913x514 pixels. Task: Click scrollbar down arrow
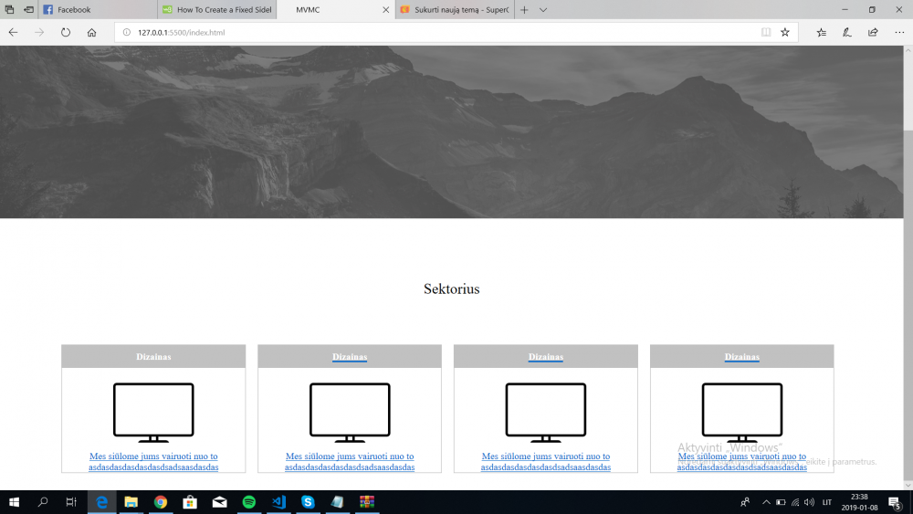[x=908, y=485]
